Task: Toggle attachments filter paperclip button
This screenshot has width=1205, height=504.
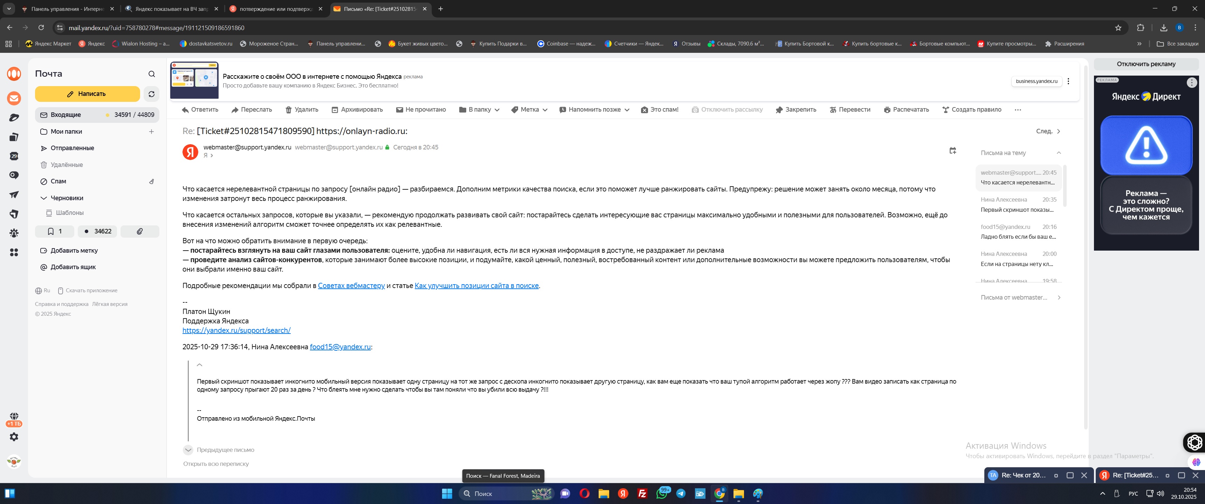Action: coord(139,231)
